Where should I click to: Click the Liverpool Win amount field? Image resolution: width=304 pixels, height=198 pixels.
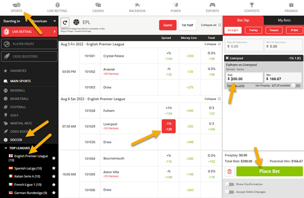click(x=283, y=77)
